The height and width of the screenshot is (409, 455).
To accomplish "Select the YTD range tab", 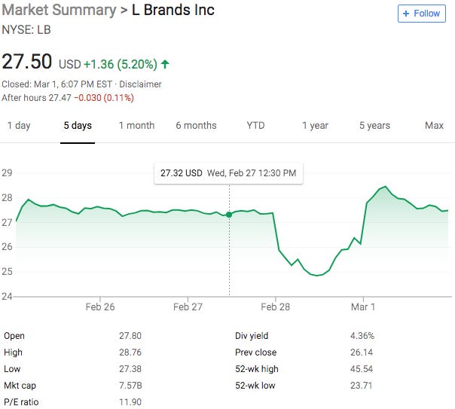I will tap(255, 126).
